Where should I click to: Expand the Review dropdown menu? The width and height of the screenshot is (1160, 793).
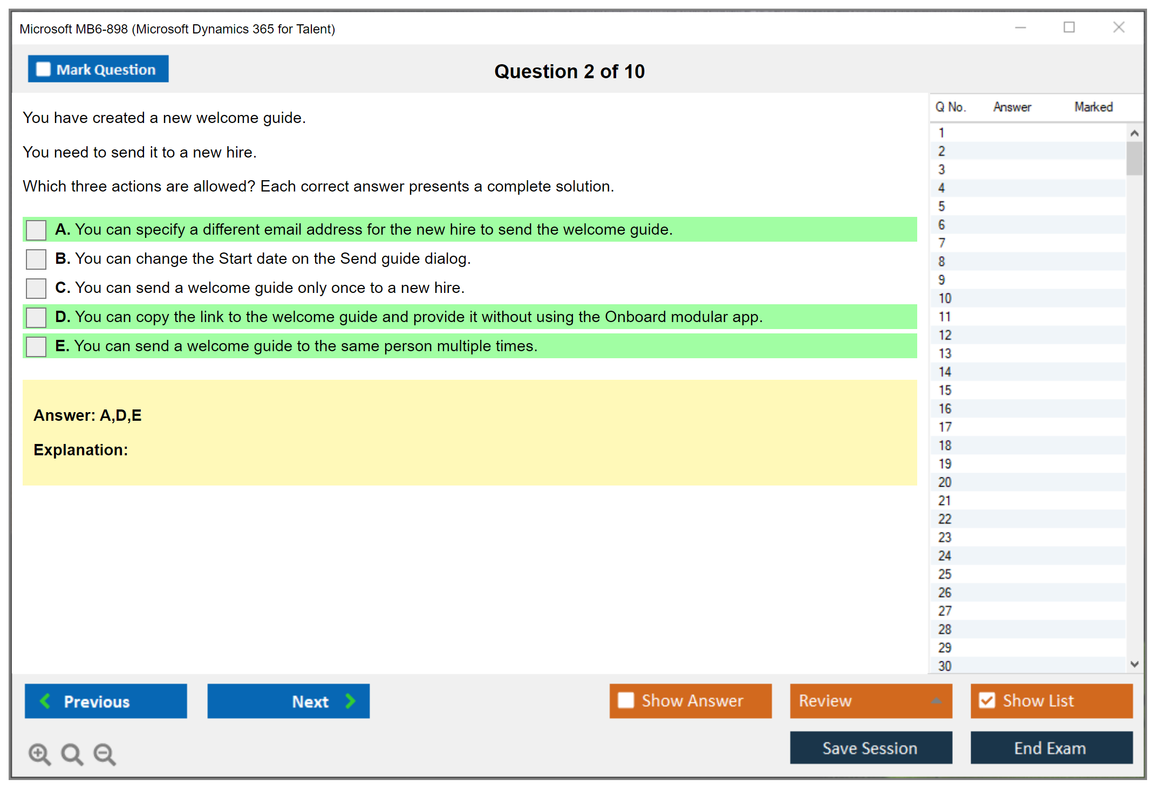[936, 701]
